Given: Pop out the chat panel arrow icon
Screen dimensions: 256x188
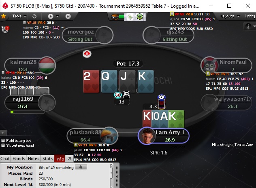Looking at the screenshot, I should click(x=69, y=158).
